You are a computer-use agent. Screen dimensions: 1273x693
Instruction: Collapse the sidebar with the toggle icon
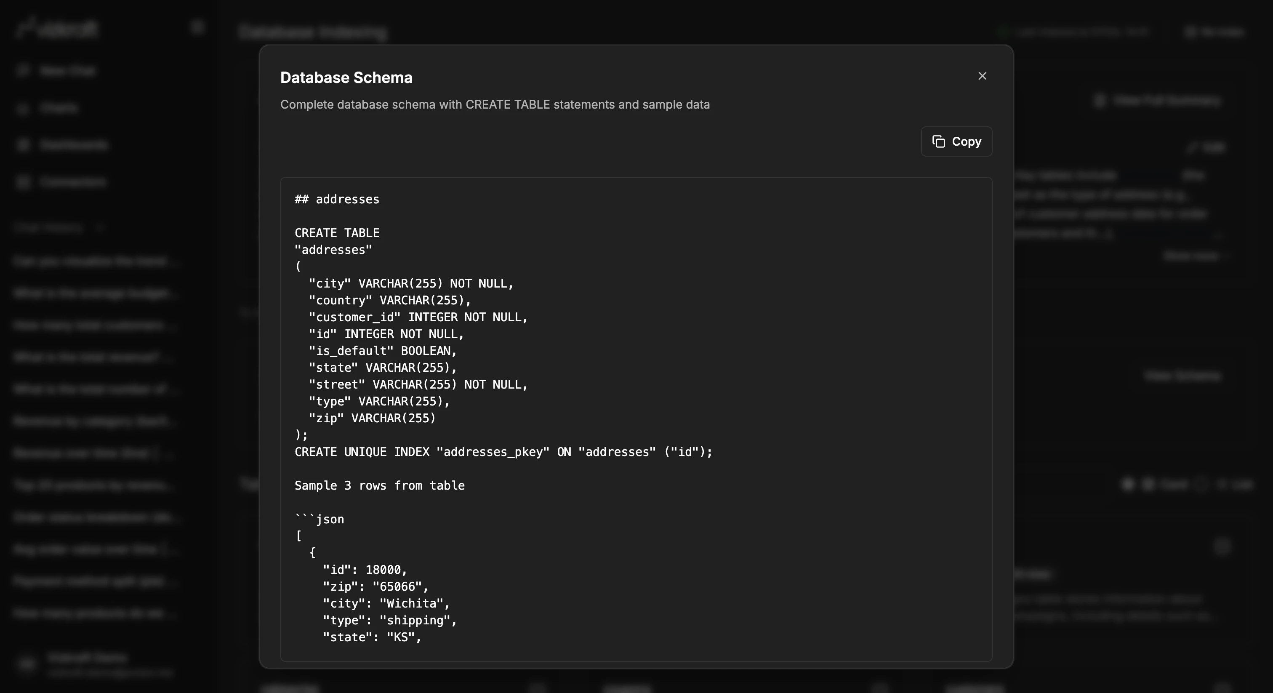point(197,27)
